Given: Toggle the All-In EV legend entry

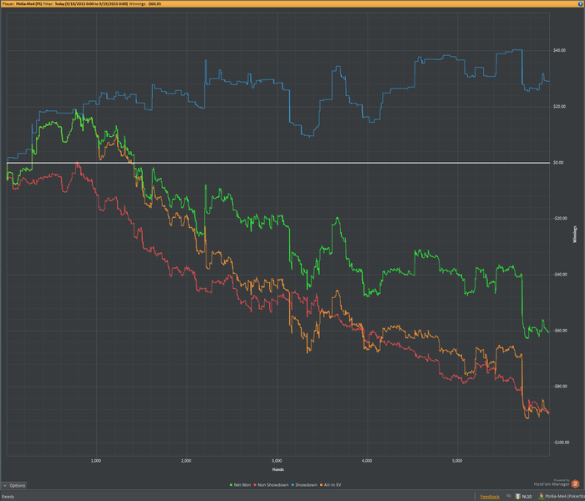Looking at the screenshot, I should [x=330, y=485].
